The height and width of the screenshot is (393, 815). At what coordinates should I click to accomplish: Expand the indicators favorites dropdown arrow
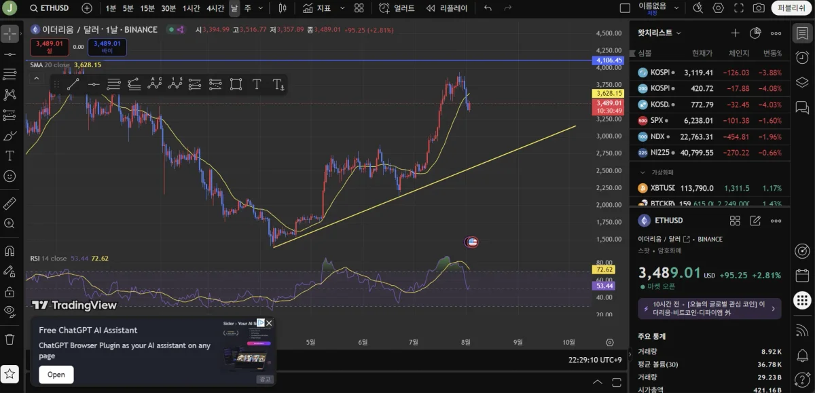pyautogui.click(x=342, y=8)
